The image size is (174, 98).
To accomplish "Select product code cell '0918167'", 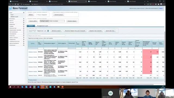I will pyautogui.click(x=41, y=71).
